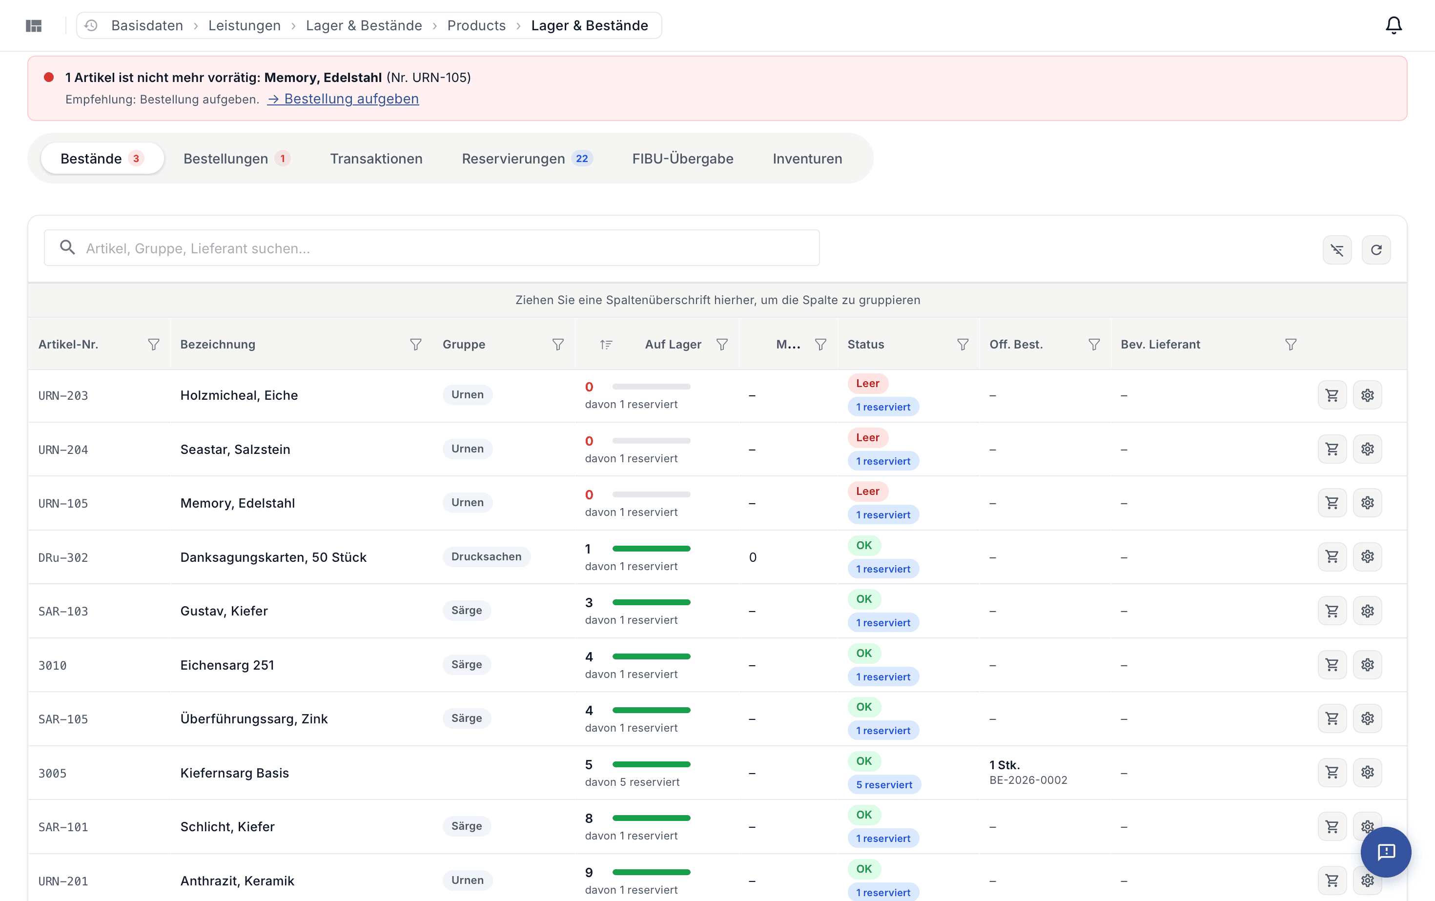Click the history clock icon in breadcrumb
Screen dimensions: 1435x901
[x=91, y=25]
